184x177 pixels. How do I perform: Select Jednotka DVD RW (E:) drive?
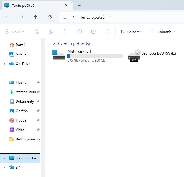point(152,55)
